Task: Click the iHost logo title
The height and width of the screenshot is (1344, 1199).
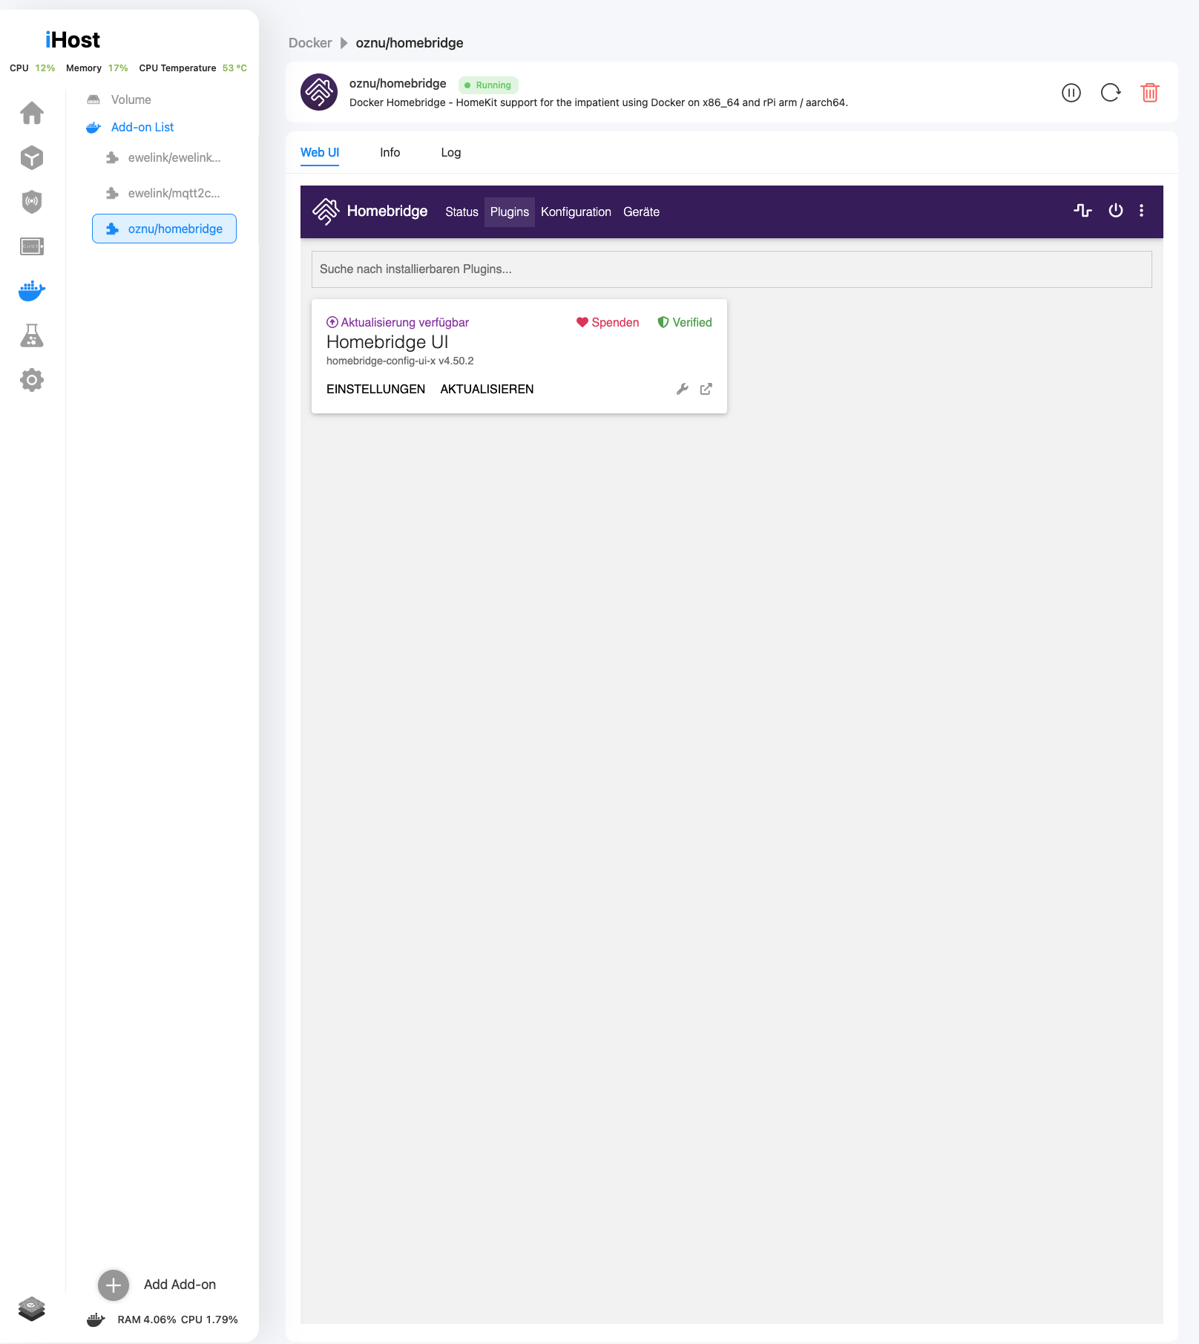Action: pyautogui.click(x=73, y=40)
